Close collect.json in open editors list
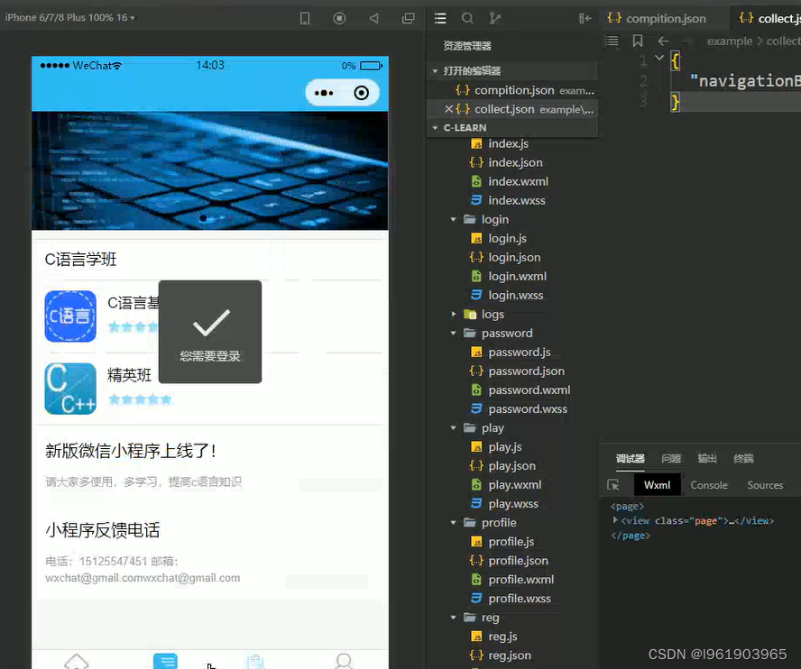 (x=448, y=109)
